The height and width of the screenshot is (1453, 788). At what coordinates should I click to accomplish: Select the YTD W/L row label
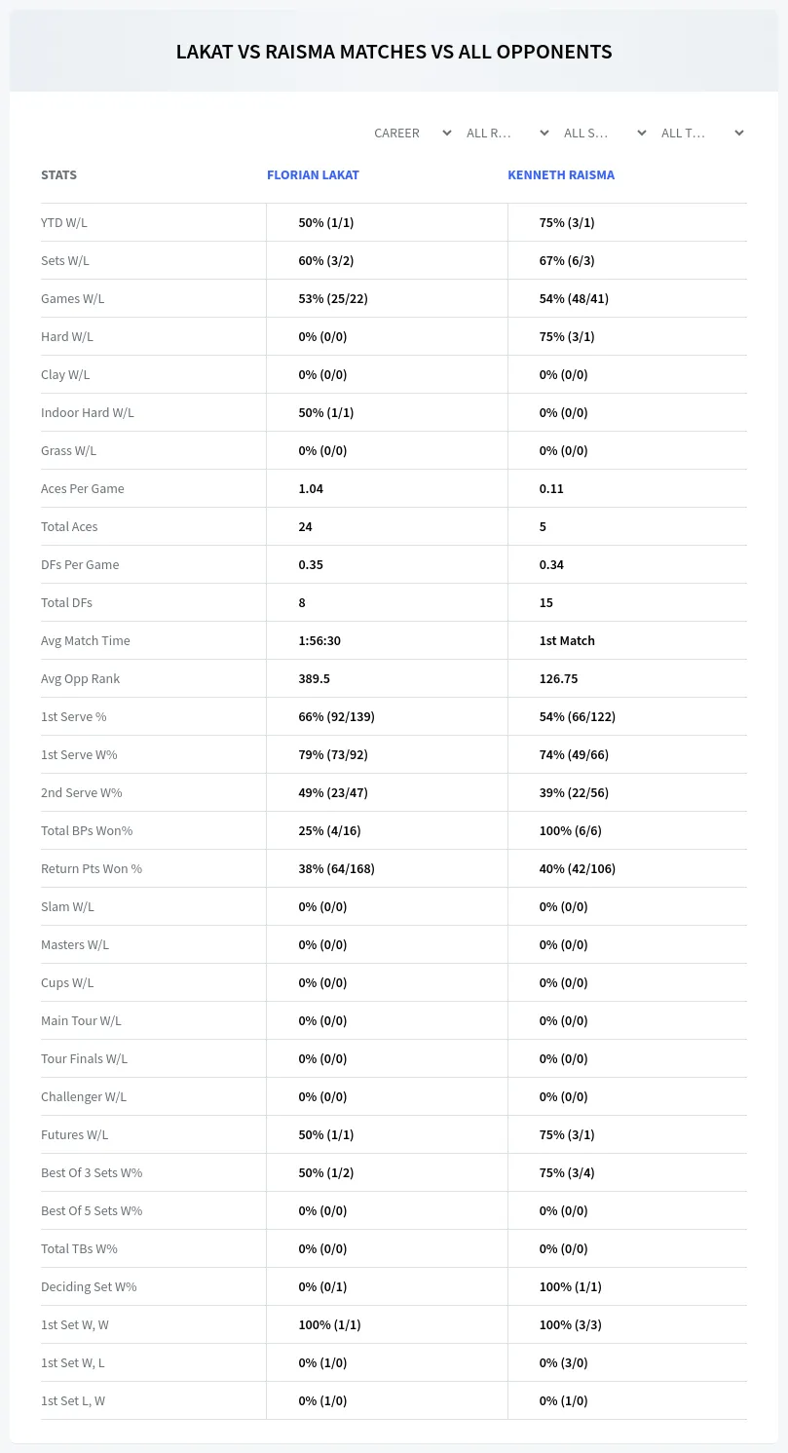click(x=64, y=222)
